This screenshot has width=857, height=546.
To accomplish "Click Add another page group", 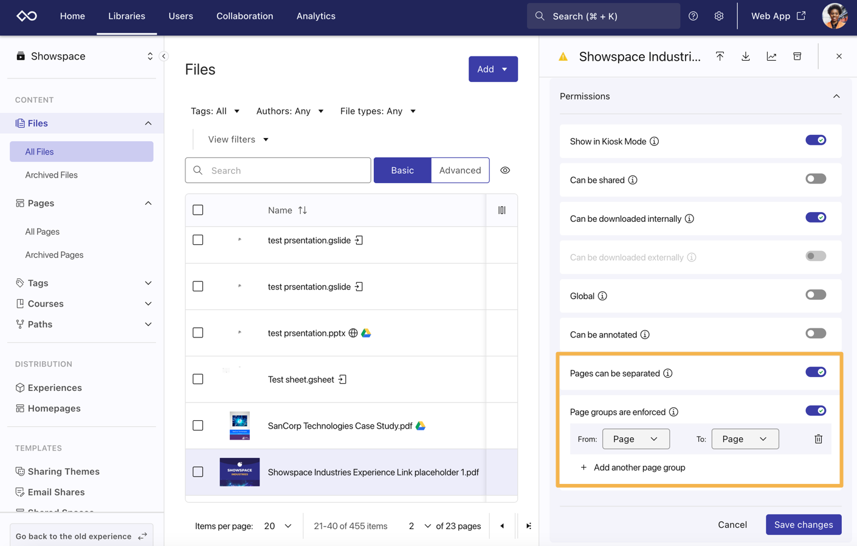I will (x=633, y=468).
